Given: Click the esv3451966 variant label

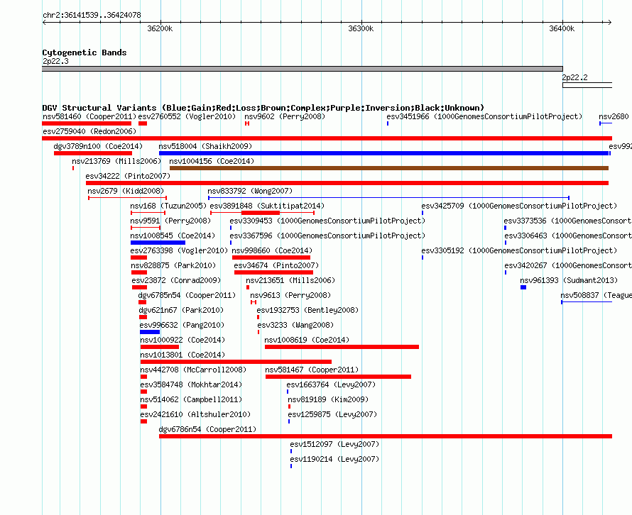Looking at the screenshot, I should 484,117.
